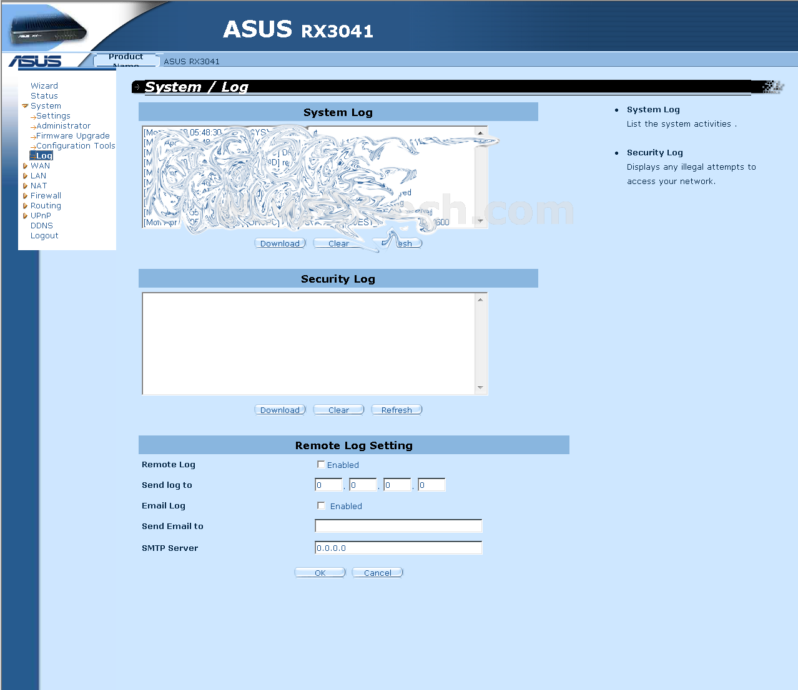Open the Configuration Tools page
Screen dimensions: 798x690
[x=76, y=146]
